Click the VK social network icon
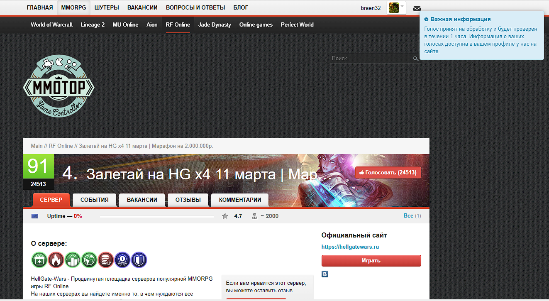Viewport: 549px width, 301px height. pos(325,274)
